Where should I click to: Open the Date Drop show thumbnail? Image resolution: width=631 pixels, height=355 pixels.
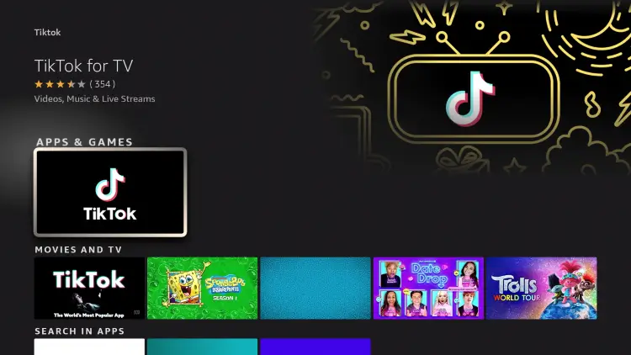point(428,289)
